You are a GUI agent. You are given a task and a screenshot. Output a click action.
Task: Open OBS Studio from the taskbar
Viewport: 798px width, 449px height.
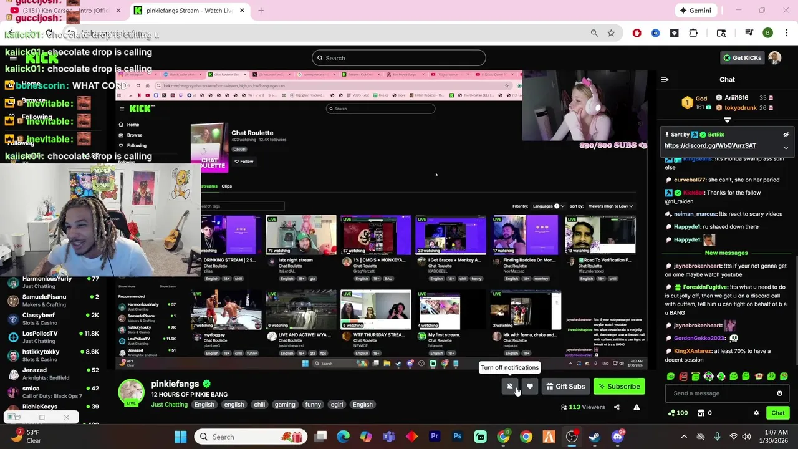572,437
